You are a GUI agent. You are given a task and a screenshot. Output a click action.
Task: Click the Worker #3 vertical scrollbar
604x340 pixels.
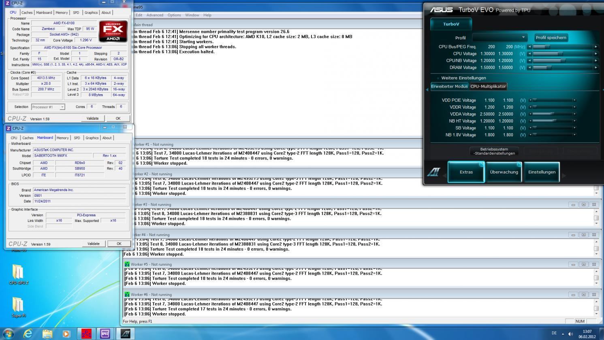pyautogui.click(x=596, y=218)
